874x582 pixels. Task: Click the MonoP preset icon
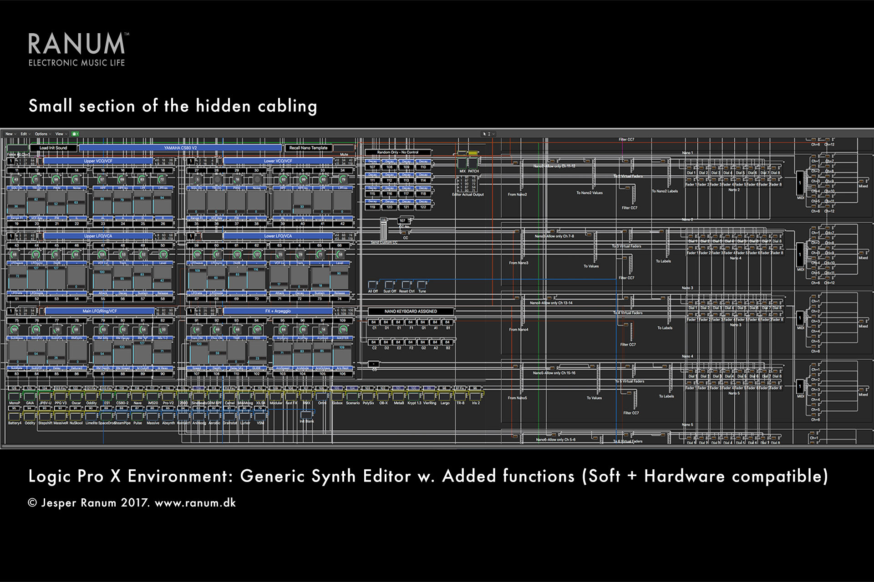(15, 396)
